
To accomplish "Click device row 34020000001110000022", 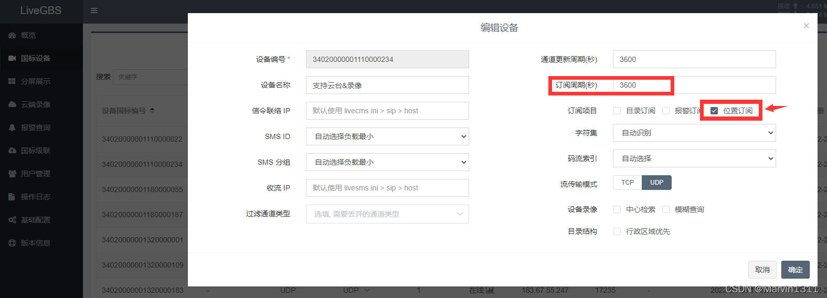I will coord(142,139).
